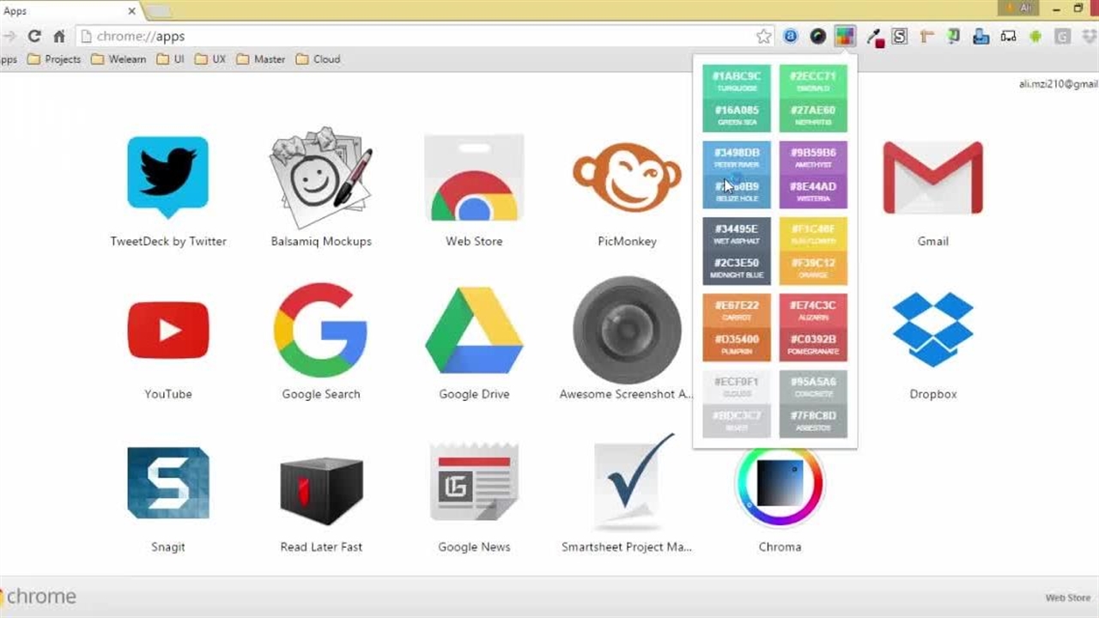Pick Sun Flower yellow swatch
Screen dimensions: 1099x618
click(x=813, y=234)
